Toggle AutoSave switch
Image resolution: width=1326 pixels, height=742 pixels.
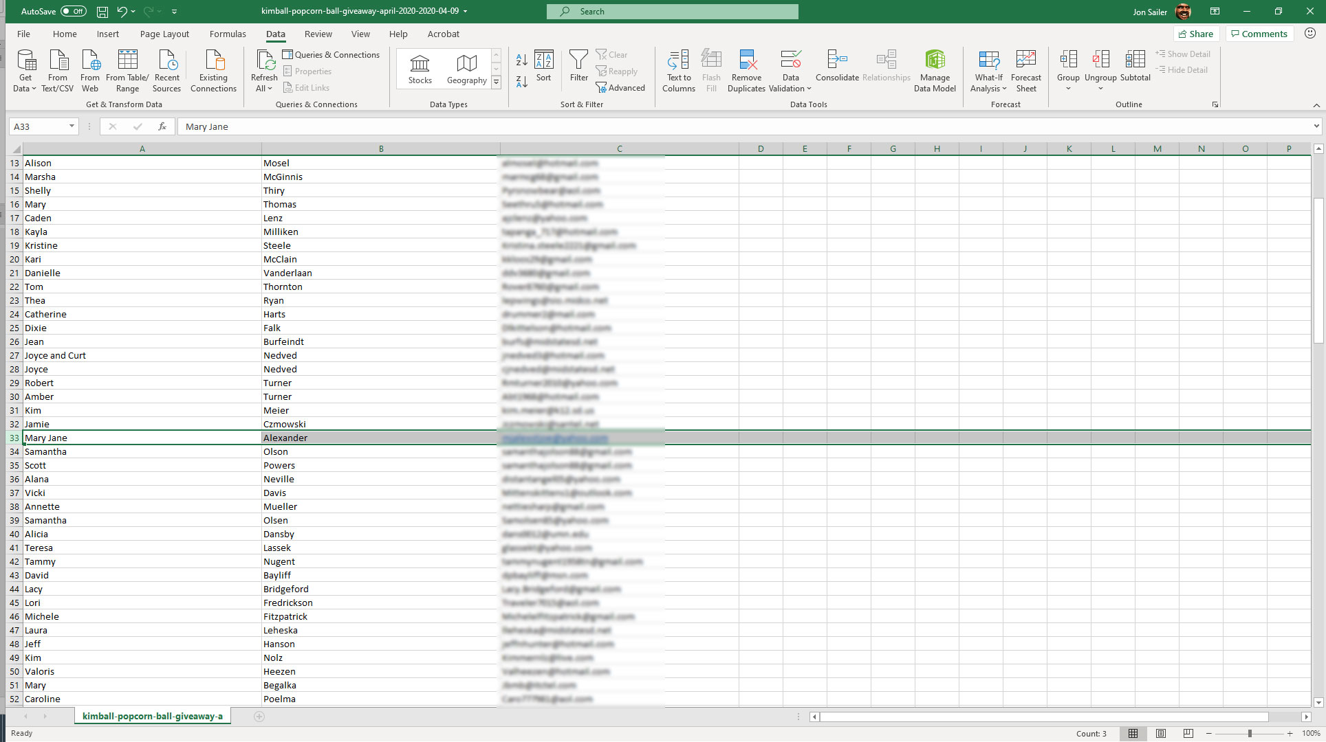coord(73,12)
